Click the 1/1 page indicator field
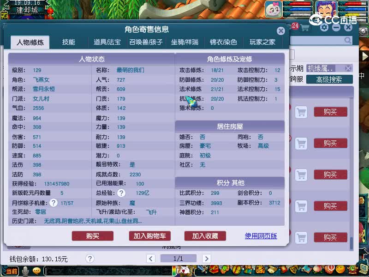Screen dimensions: 369x277 [179, 259]
